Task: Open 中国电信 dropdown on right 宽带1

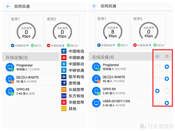Action: (x=106, y=45)
